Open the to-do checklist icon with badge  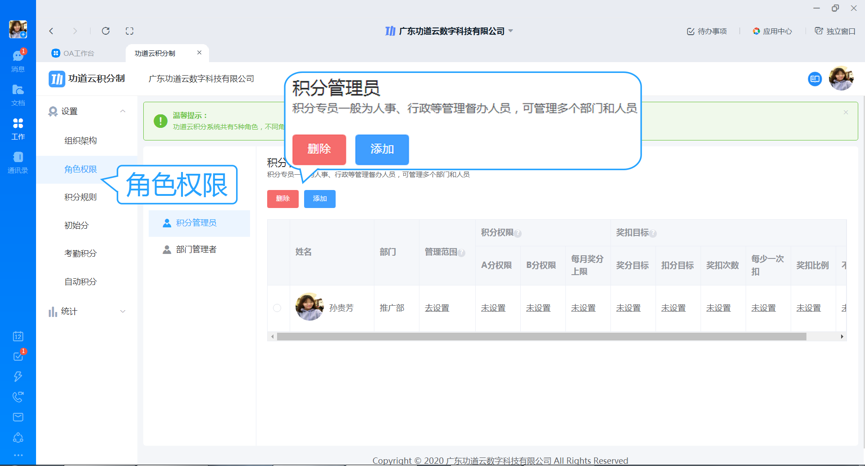click(x=18, y=356)
